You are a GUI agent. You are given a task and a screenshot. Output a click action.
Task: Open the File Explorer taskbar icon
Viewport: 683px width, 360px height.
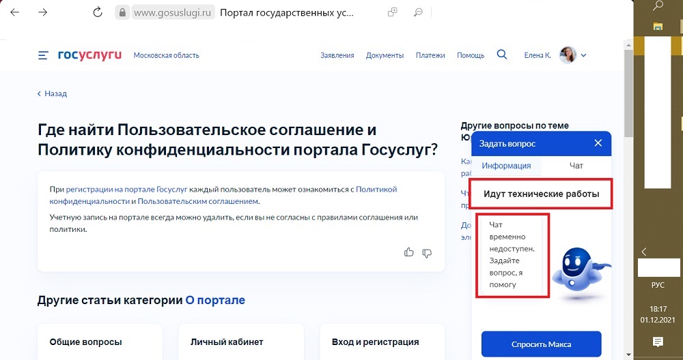point(658,26)
